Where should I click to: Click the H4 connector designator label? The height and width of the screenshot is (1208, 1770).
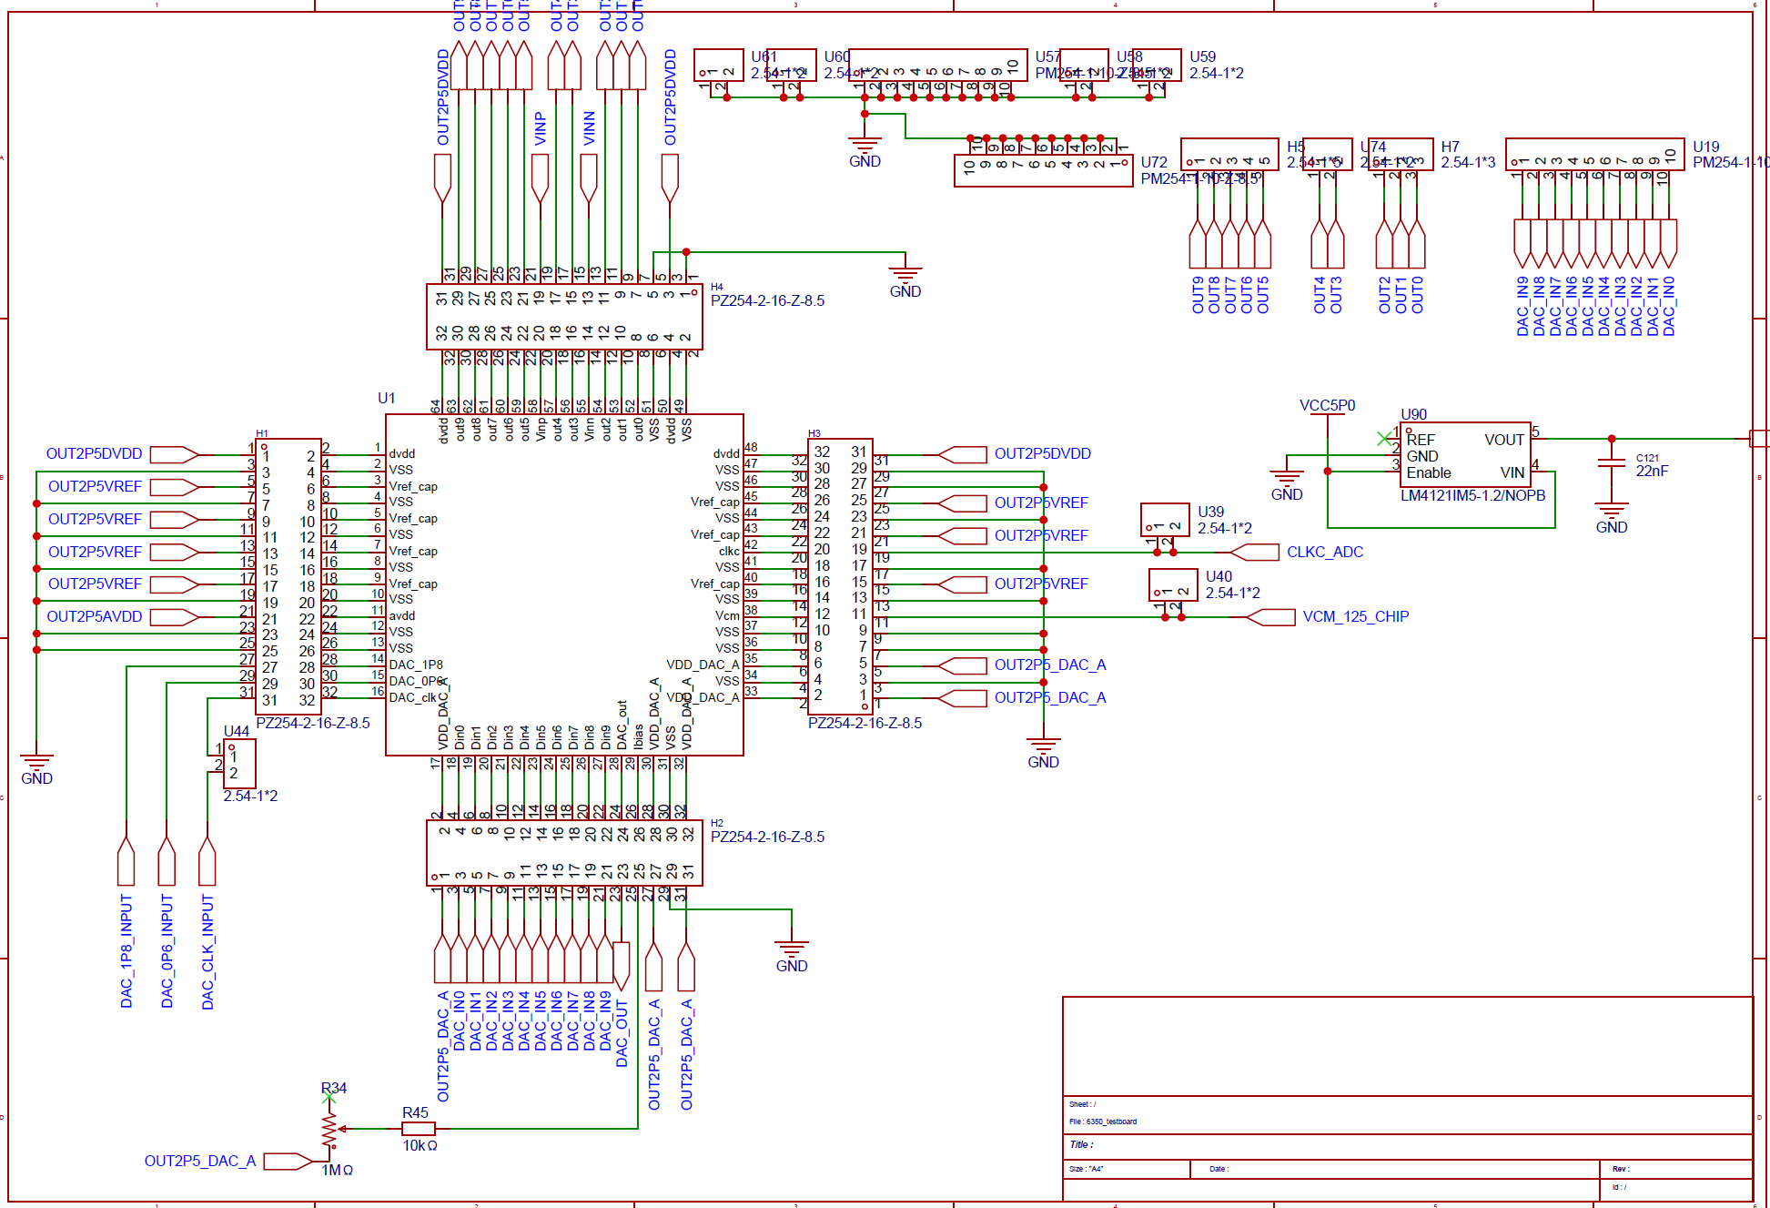point(716,287)
